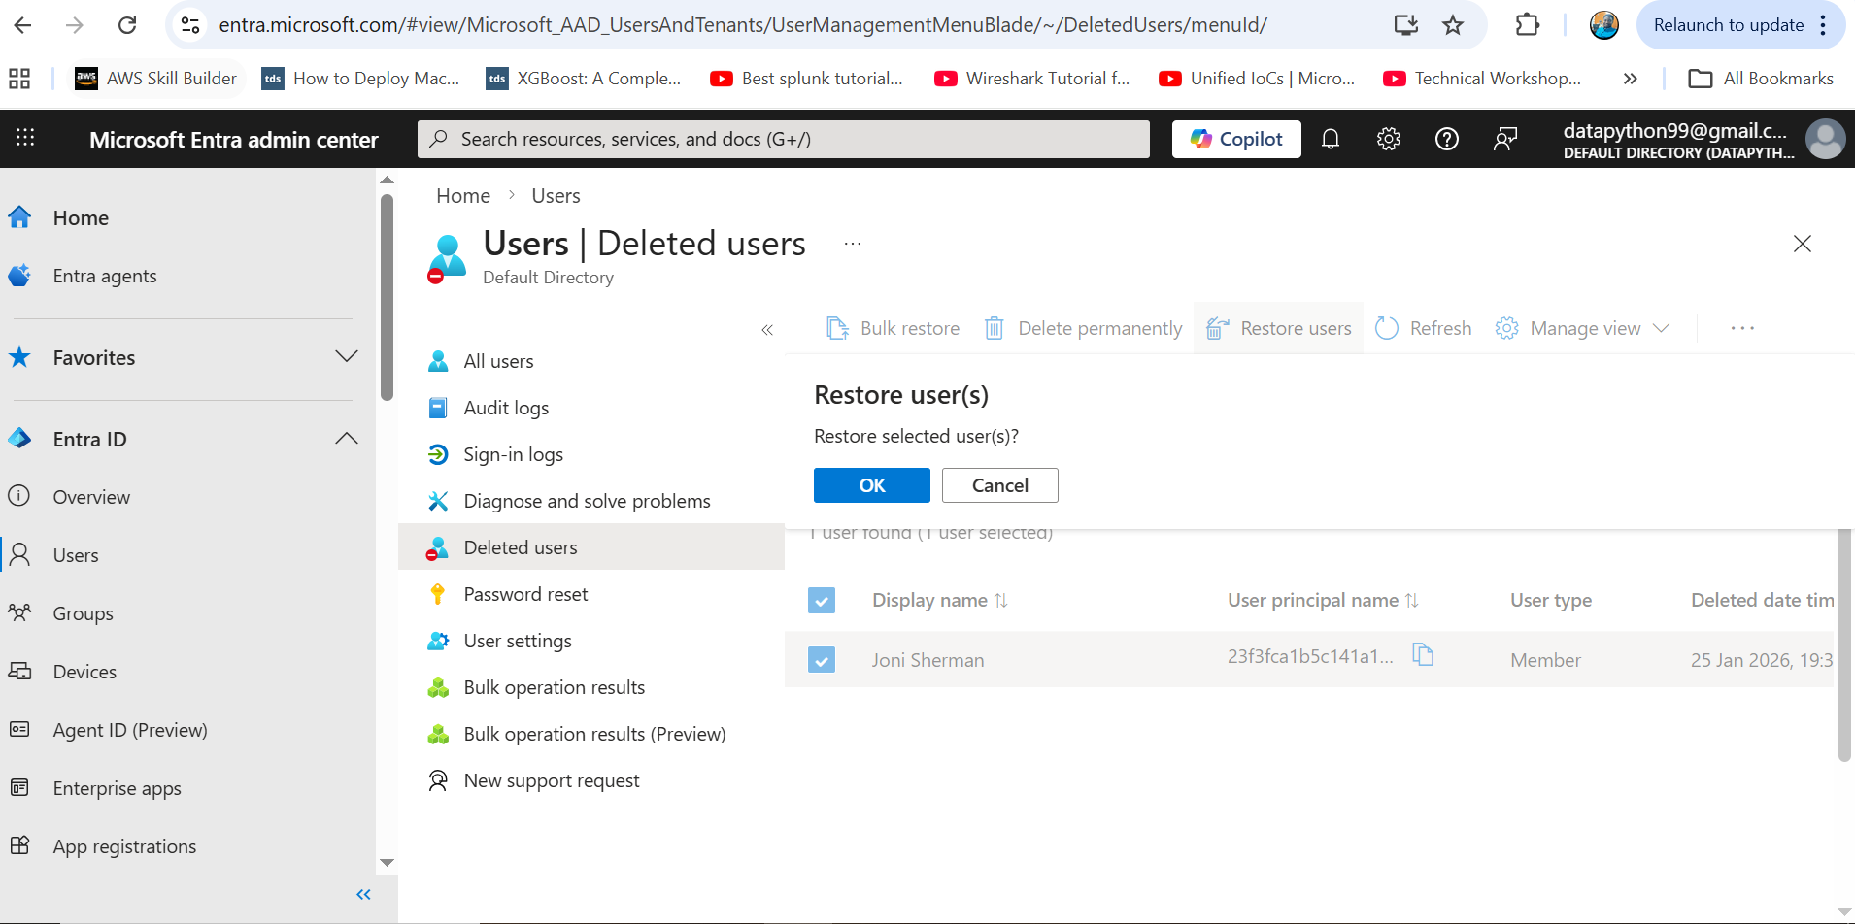Viewport: 1855px width, 924px height.
Task: Uncheck the Joni Sherman row checkbox
Action: pos(822,660)
